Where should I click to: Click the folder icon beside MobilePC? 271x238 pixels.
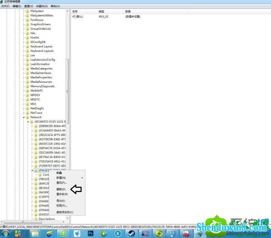27,91
